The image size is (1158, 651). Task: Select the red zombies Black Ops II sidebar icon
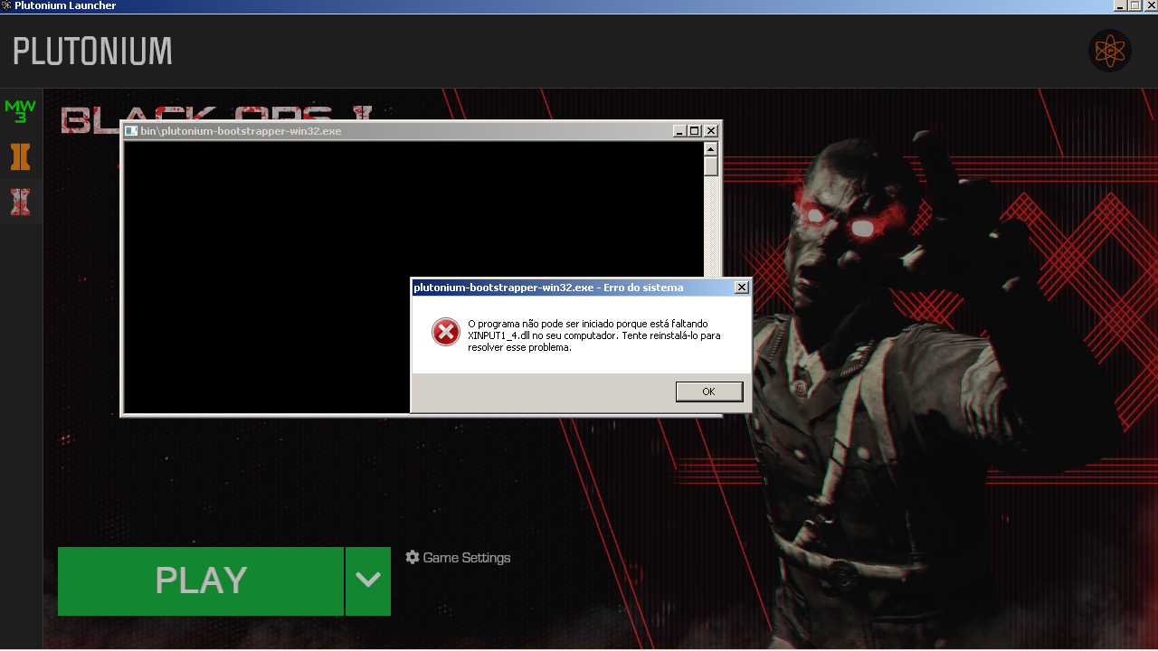[20, 202]
